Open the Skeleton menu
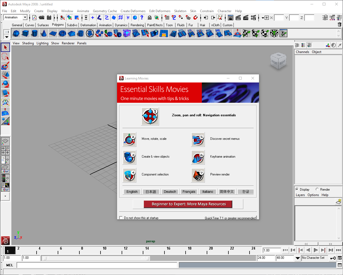 180,11
